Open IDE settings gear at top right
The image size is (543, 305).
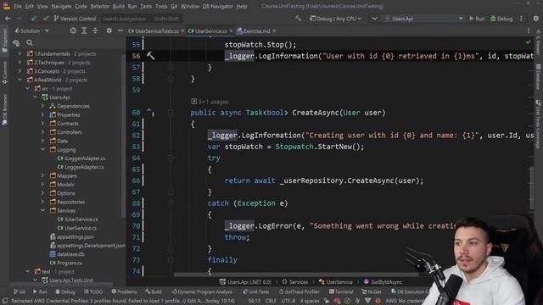point(535,19)
